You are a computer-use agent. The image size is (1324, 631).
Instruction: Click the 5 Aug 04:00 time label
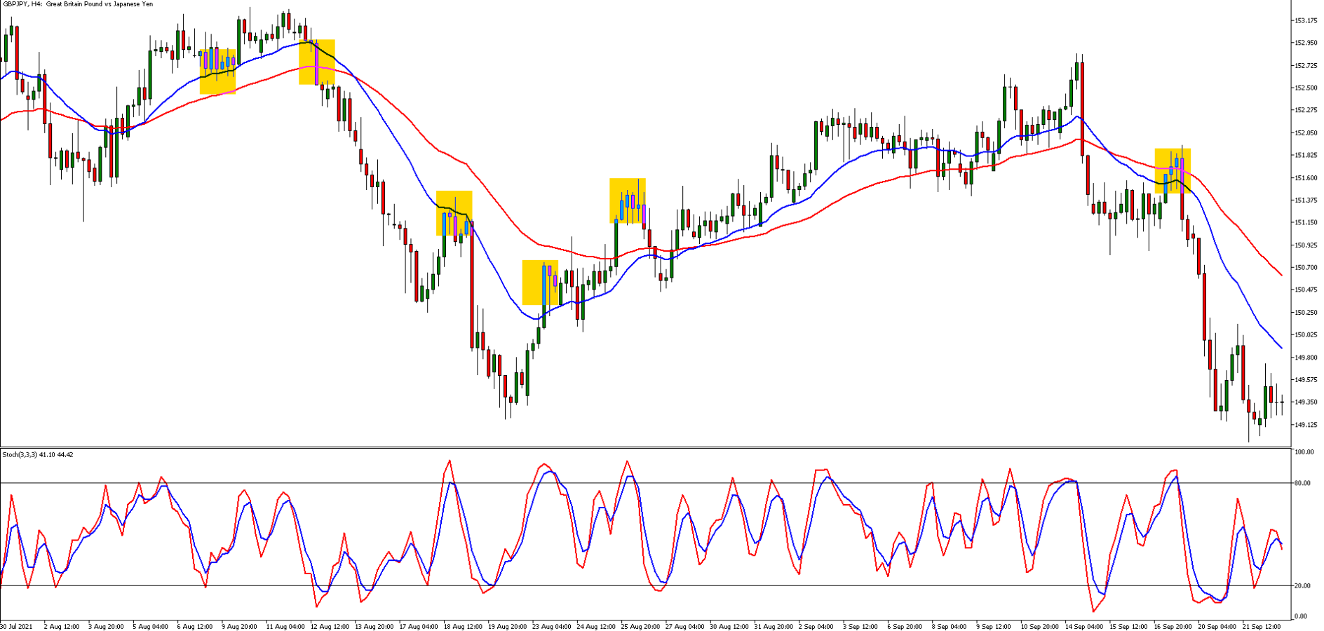[x=151, y=626]
